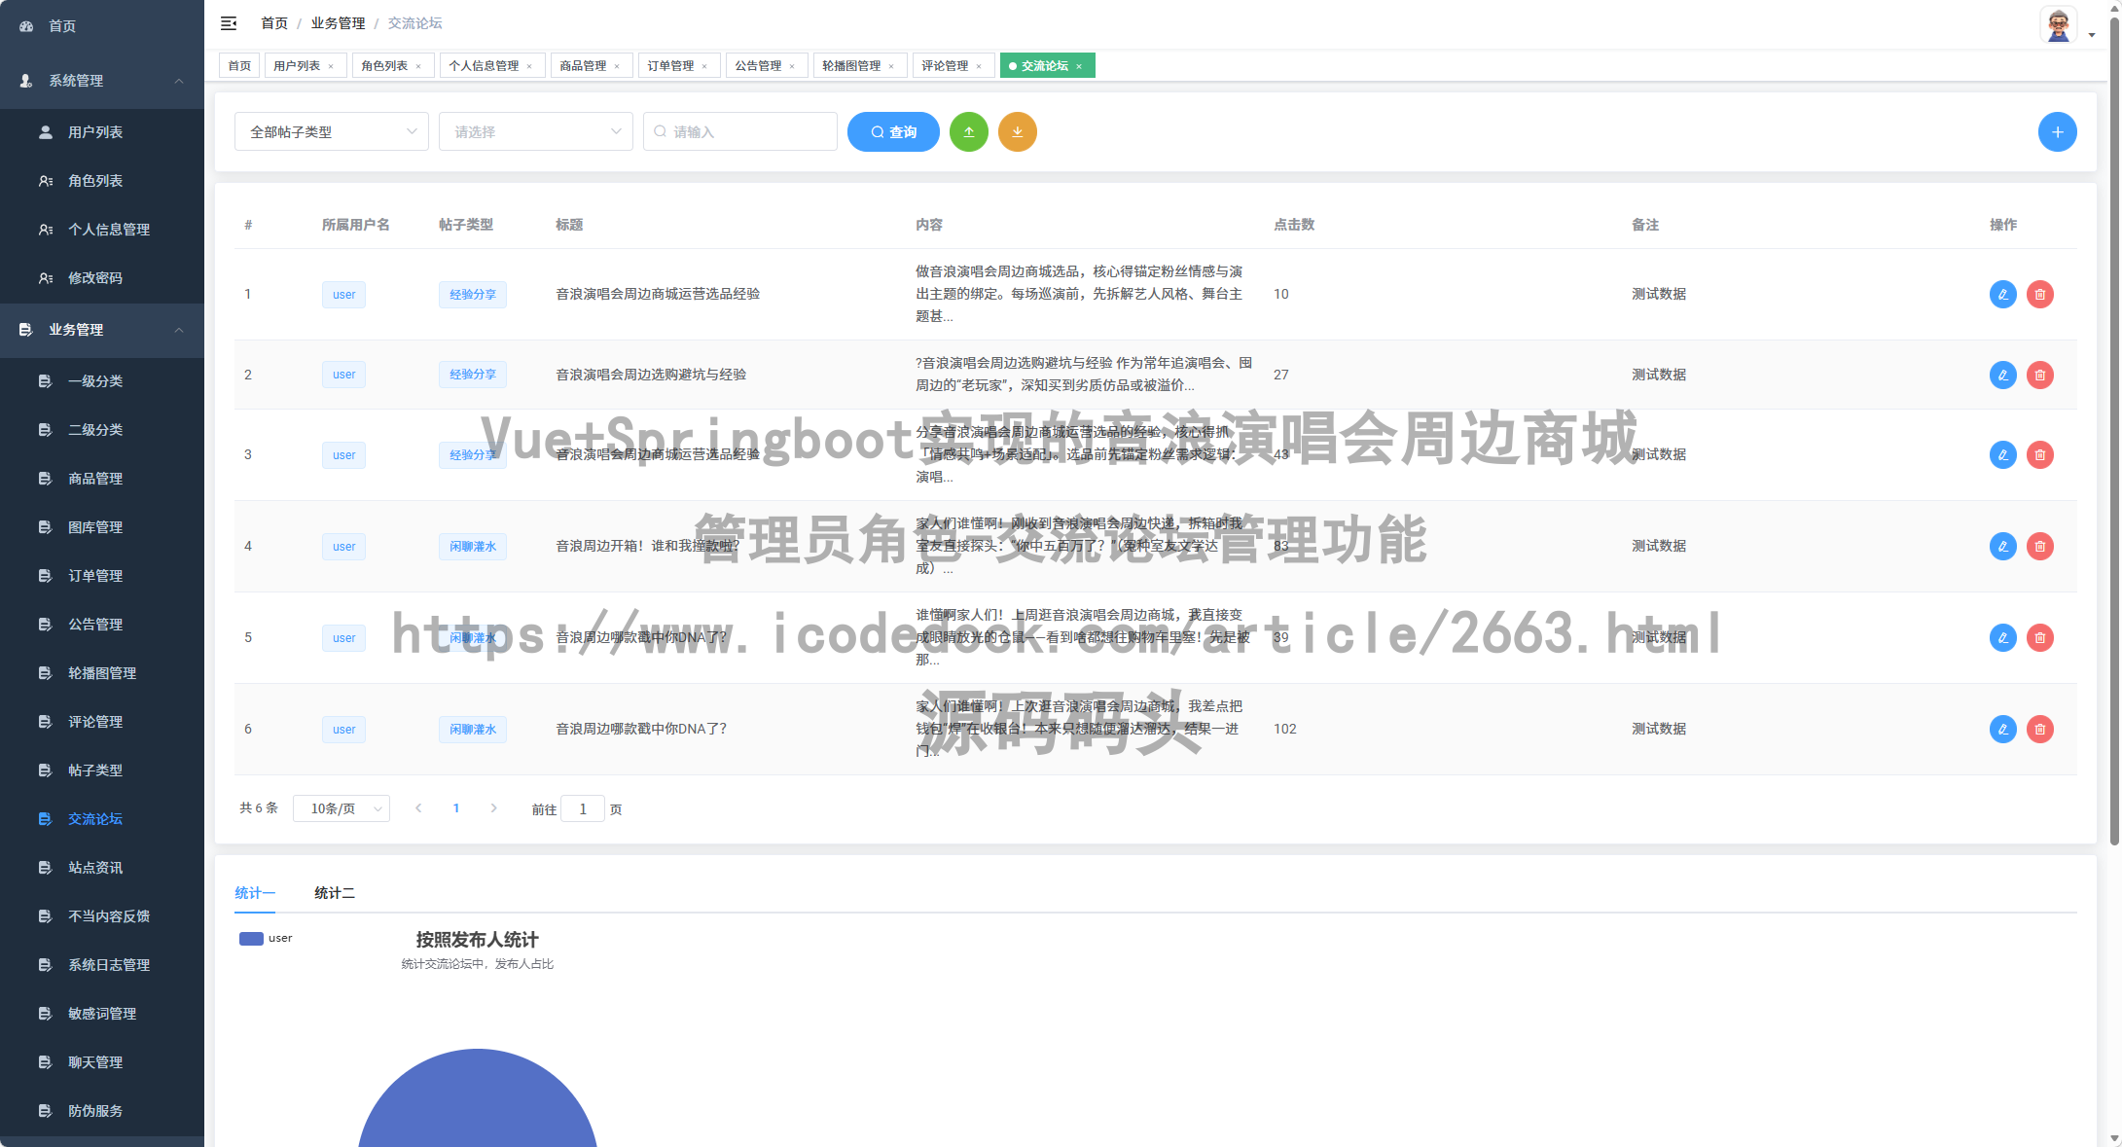The width and height of the screenshot is (2122, 1147).
Task: Open 站点资讯 in the sidebar
Action: point(102,868)
